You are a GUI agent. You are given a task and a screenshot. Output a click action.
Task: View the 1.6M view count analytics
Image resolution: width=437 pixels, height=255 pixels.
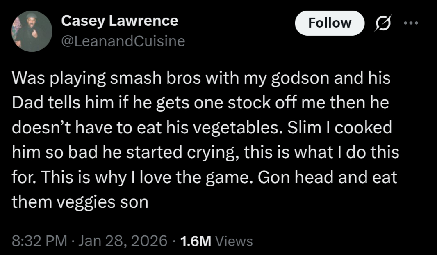(196, 241)
